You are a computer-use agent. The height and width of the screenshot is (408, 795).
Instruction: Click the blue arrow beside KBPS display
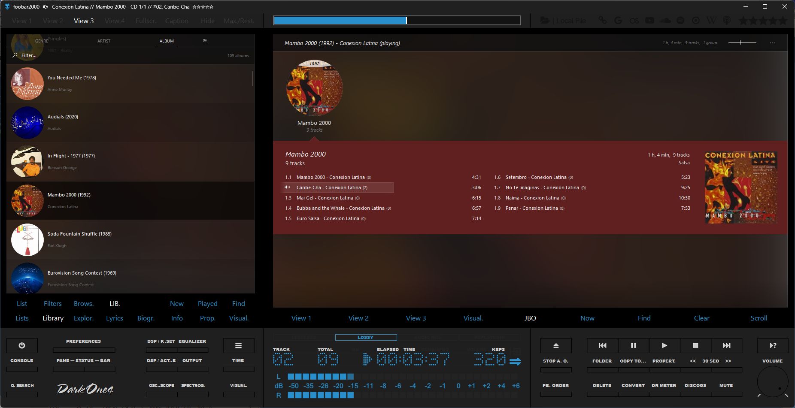(x=515, y=361)
